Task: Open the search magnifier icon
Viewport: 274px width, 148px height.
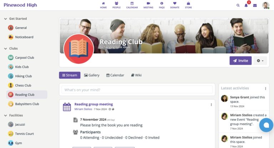Action: pyautogui.click(x=238, y=5)
